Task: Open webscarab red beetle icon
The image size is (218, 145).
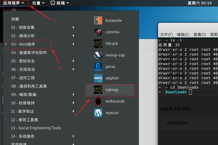Action: point(98,101)
